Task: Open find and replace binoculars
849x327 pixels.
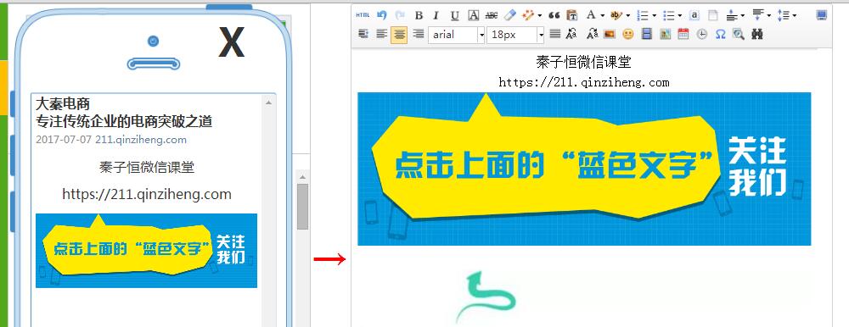Action: coord(757,34)
